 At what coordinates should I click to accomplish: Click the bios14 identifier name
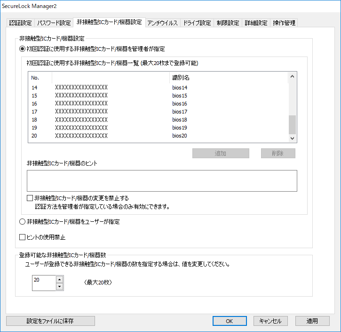click(180, 88)
